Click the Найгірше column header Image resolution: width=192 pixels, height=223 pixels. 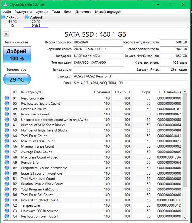point(122,92)
